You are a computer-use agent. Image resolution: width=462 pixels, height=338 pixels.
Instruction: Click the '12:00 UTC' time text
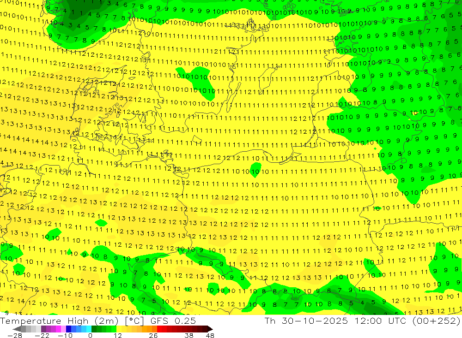click(380, 320)
